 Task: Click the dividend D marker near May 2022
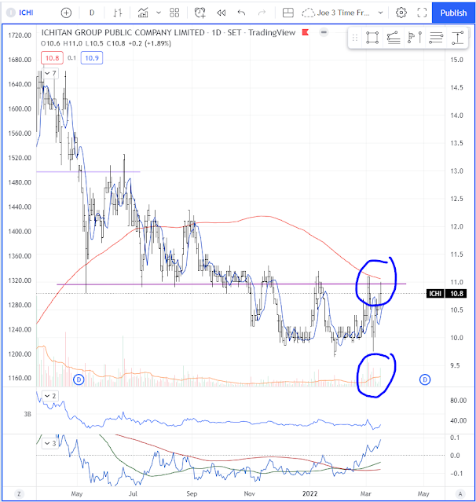(425, 379)
